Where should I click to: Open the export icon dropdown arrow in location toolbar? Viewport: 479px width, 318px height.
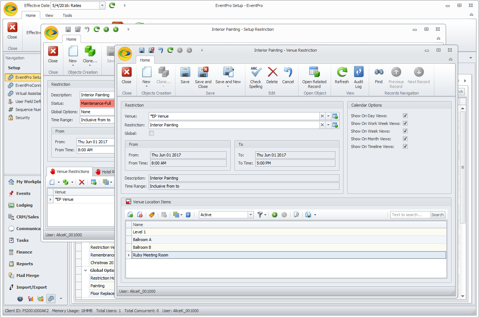(x=315, y=215)
